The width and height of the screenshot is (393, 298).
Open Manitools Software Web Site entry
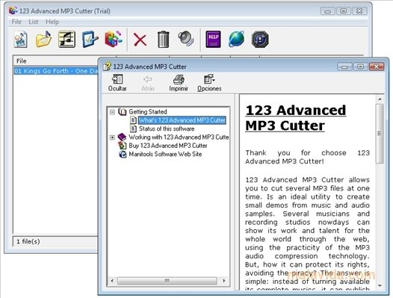(x=165, y=154)
